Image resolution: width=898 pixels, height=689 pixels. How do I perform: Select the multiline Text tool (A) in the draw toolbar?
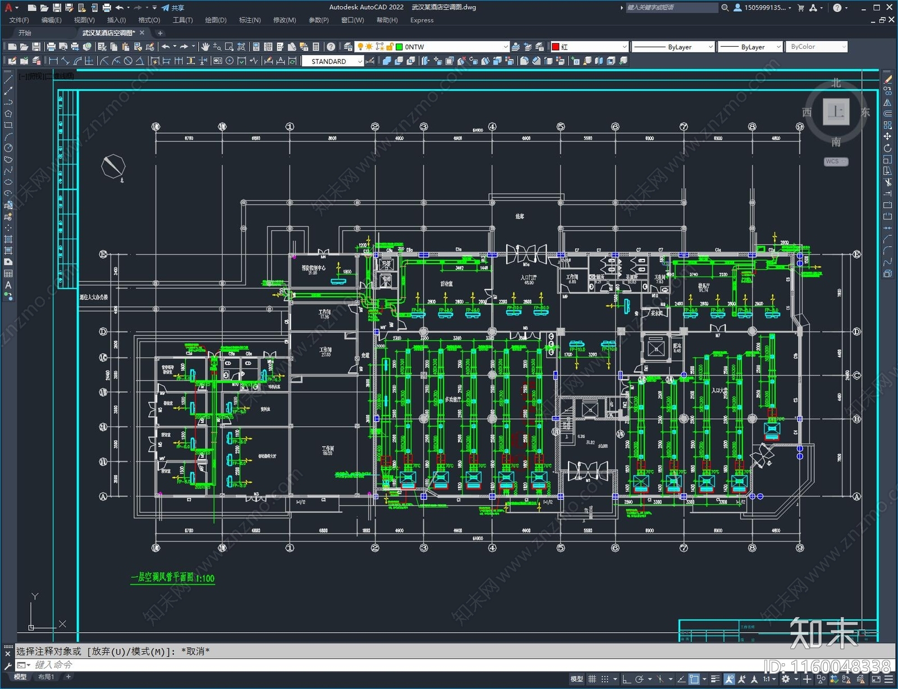click(x=8, y=285)
